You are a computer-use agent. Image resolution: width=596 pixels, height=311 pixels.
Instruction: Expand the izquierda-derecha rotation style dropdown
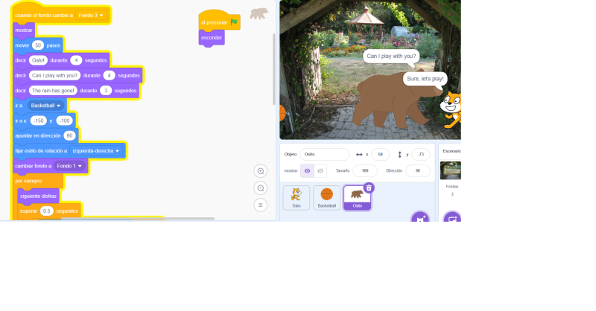coord(96,151)
